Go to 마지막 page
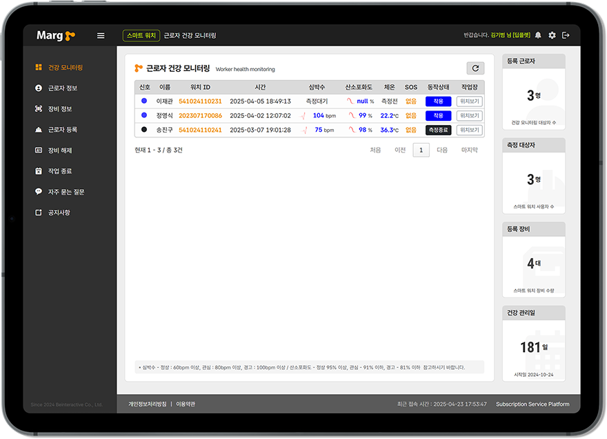 pyautogui.click(x=470, y=150)
